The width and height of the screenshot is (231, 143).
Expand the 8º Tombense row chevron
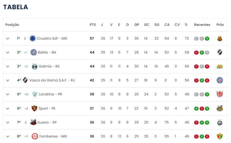[x=8, y=136]
